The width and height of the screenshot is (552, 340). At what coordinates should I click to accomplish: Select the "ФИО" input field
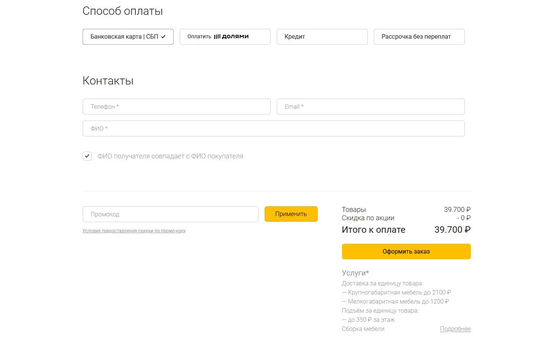273,128
